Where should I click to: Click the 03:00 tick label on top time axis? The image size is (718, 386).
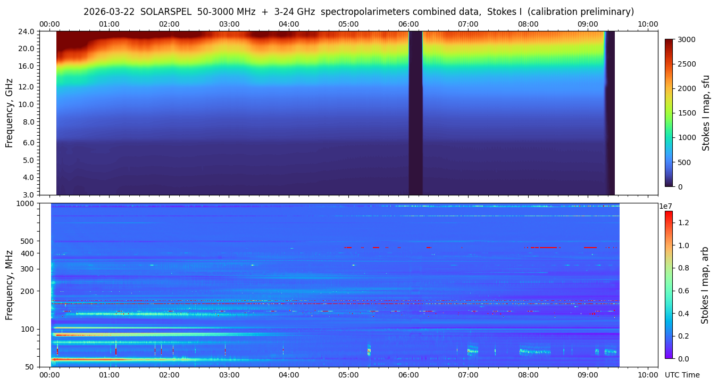pyautogui.click(x=229, y=24)
